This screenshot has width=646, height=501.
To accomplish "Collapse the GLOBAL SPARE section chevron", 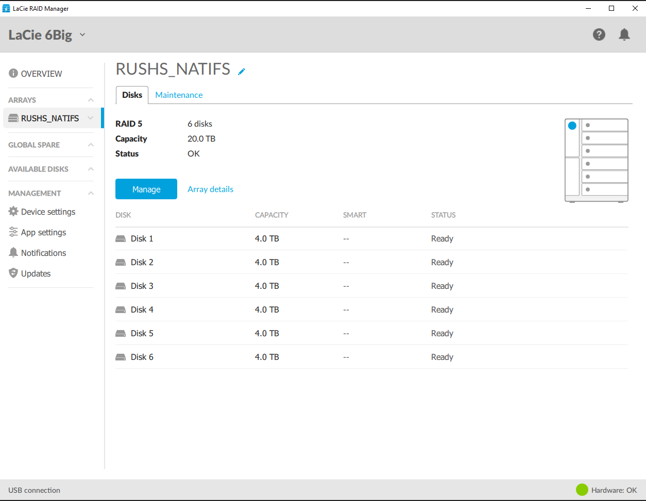I will [x=91, y=145].
